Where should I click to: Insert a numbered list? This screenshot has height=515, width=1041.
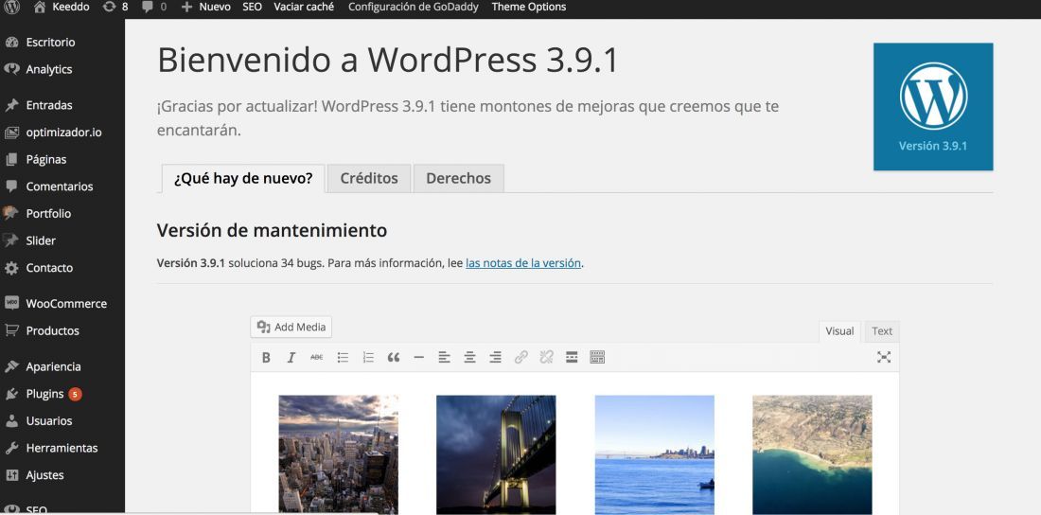pos(368,358)
